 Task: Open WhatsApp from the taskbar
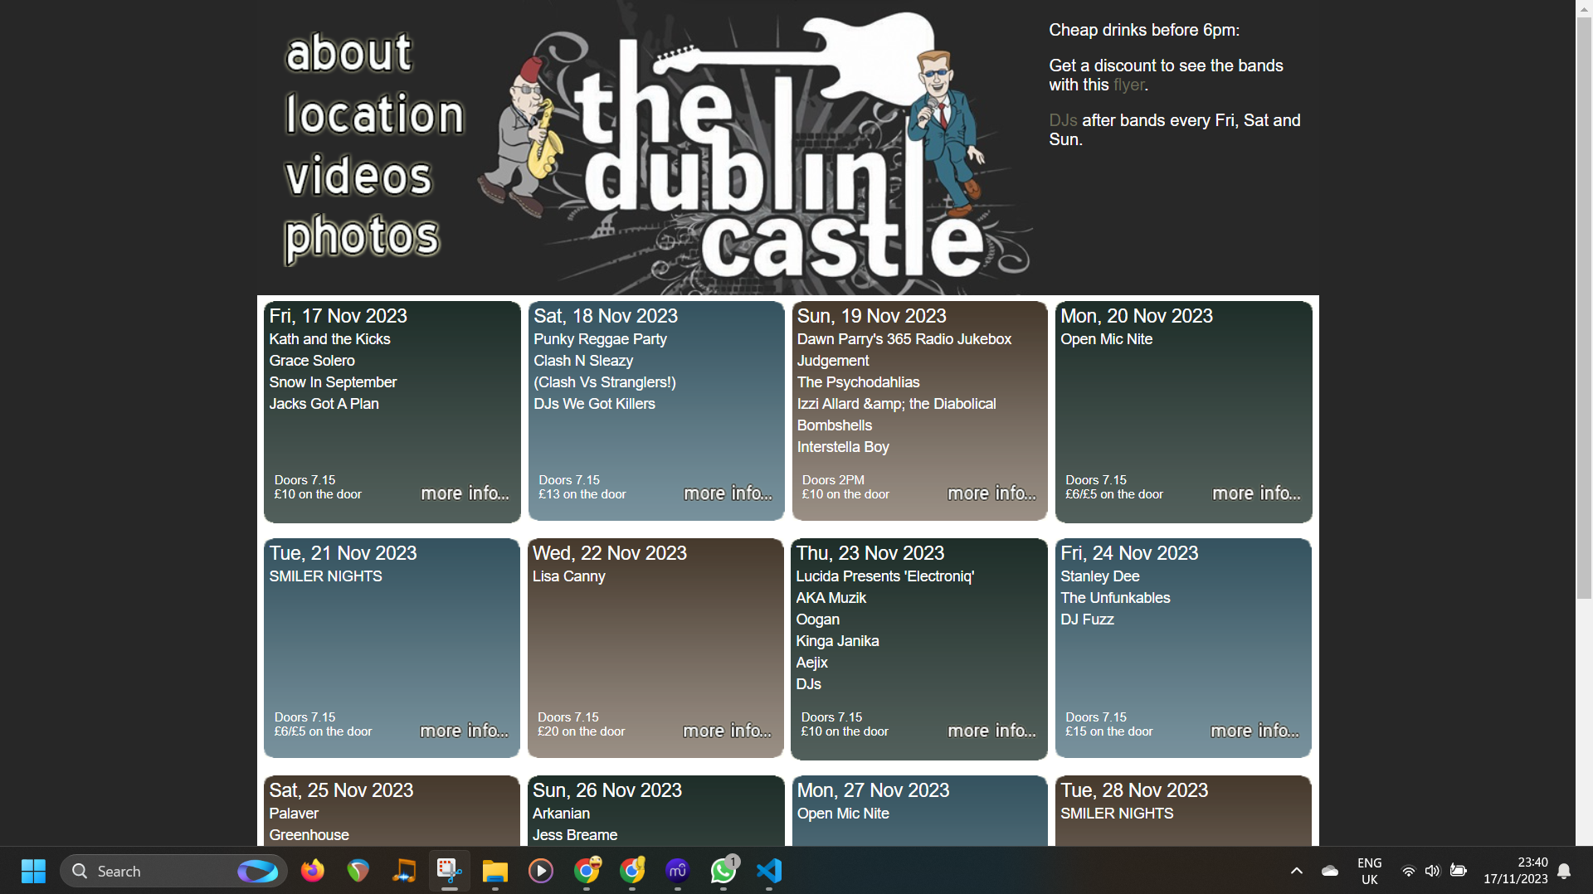(723, 871)
